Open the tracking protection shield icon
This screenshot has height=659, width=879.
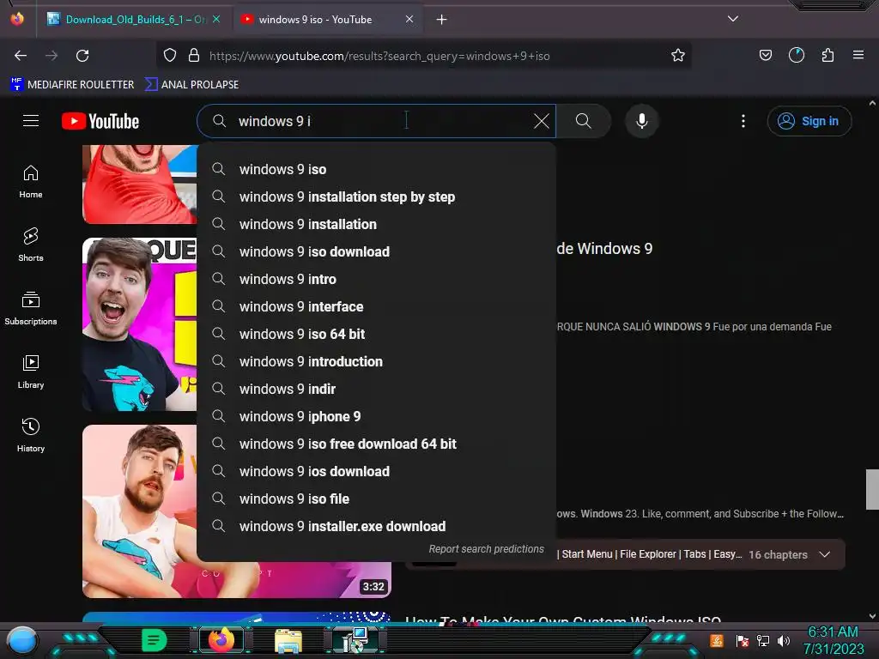click(170, 56)
